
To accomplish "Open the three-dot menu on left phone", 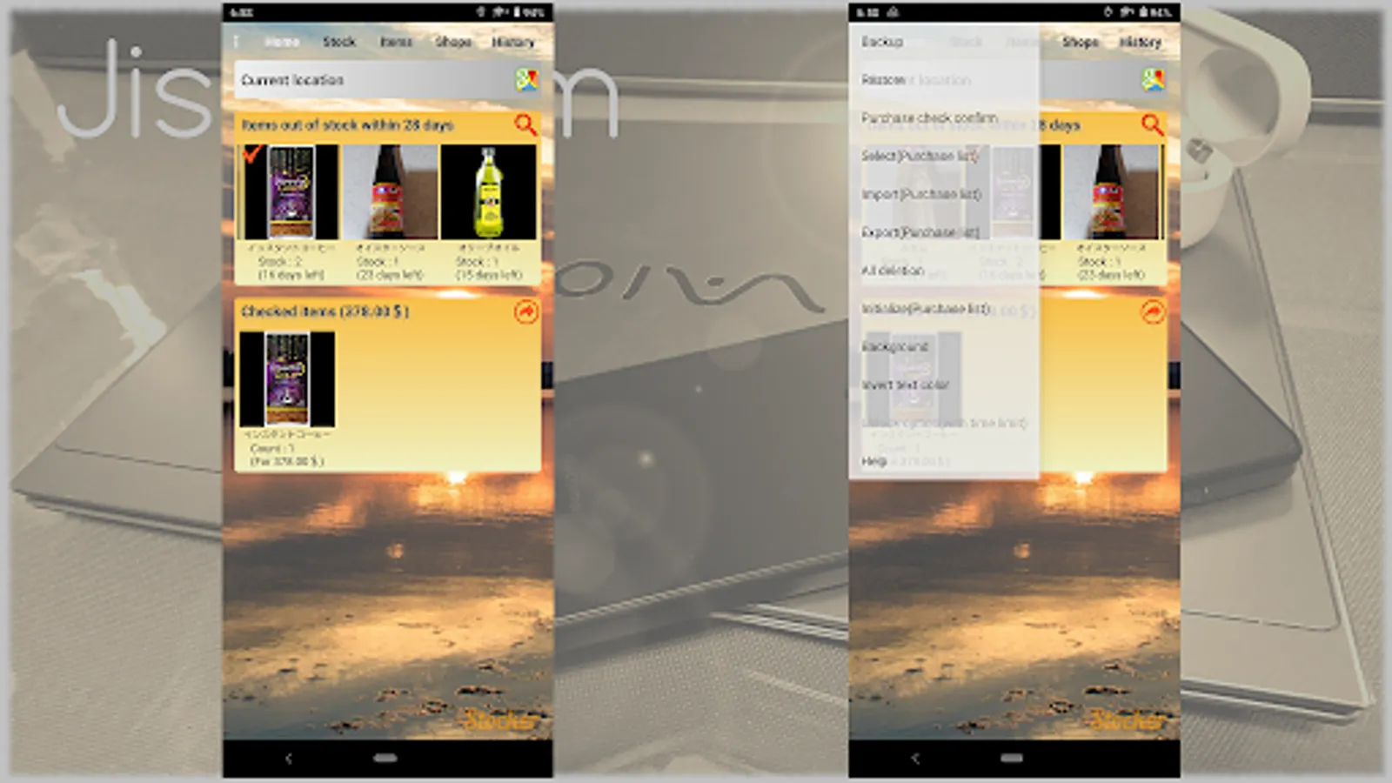I will pos(236,42).
